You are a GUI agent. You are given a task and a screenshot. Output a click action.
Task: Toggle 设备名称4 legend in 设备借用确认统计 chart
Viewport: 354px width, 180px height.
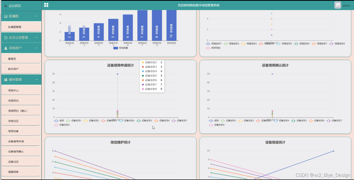click(281, 121)
